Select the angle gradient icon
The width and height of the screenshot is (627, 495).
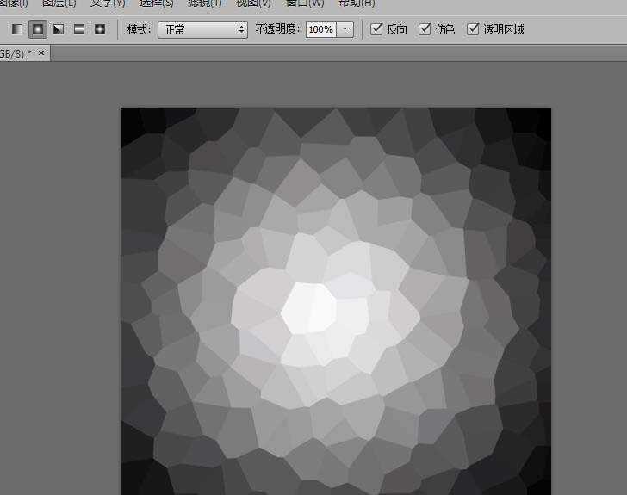(59, 29)
